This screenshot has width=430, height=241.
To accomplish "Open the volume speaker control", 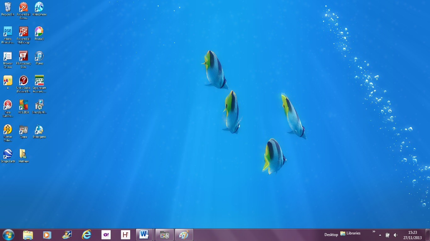I will pos(395,235).
